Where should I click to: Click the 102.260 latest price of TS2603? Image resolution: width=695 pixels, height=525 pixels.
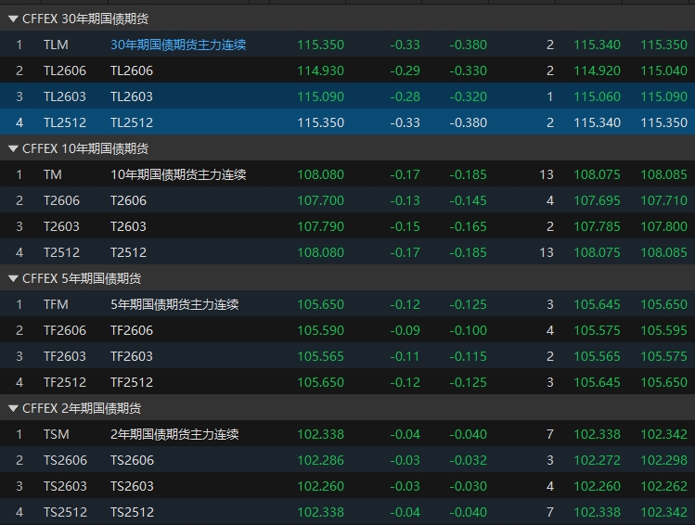coord(320,486)
